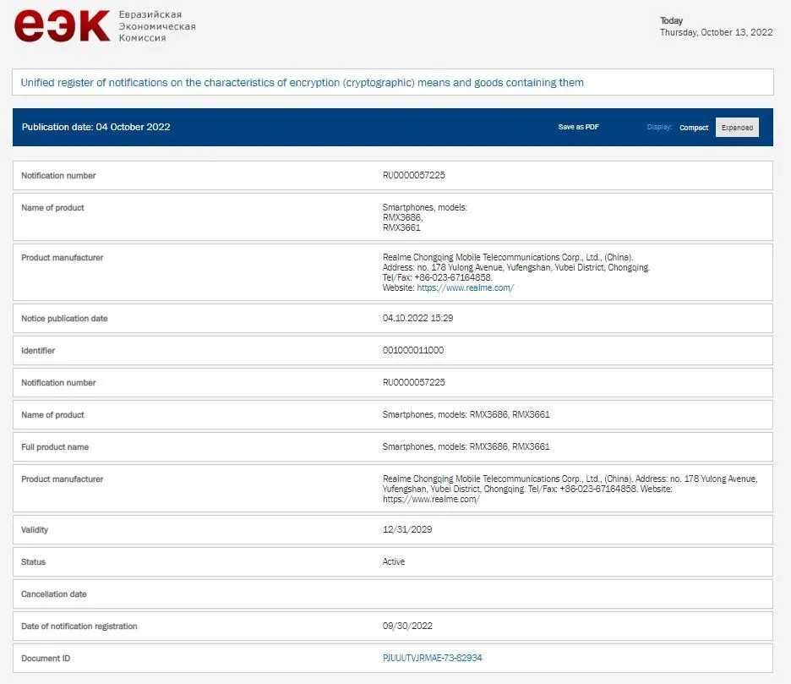This screenshot has height=684, width=791.
Task: Open Document ID PJUUUTVJRMAE-73-82934 link
Action: (x=432, y=658)
